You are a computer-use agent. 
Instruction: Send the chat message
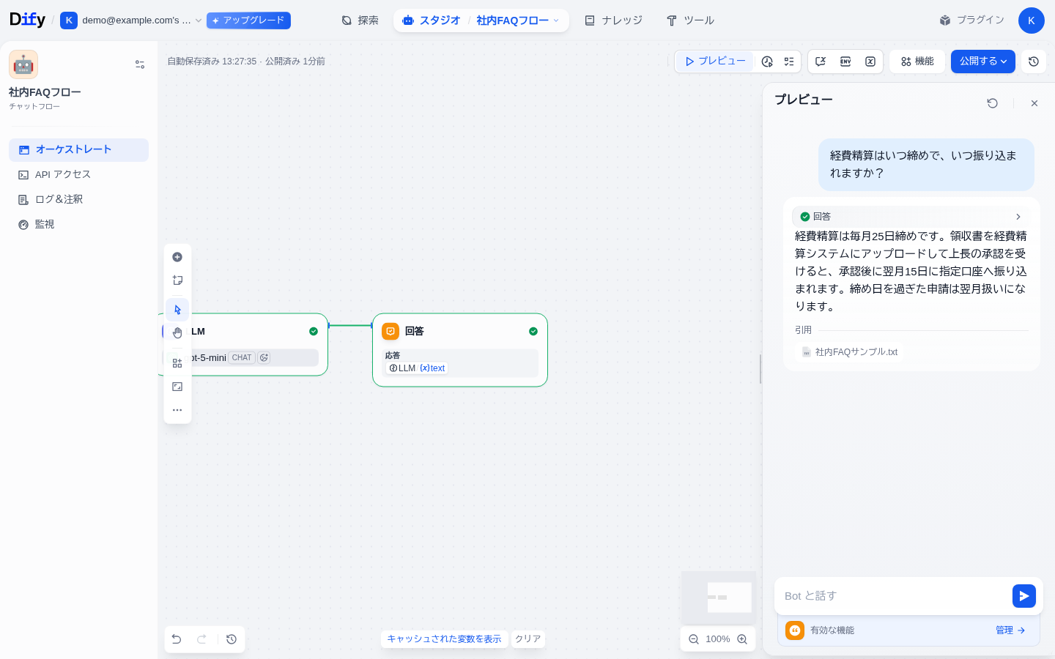click(x=1024, y=596)
